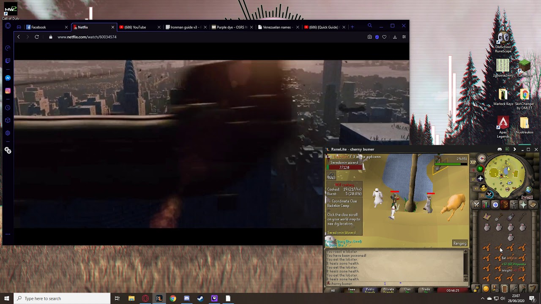Screen dimensions: 541x304
Task: Open the Settings wrench tab
Action: pos(514,289)
